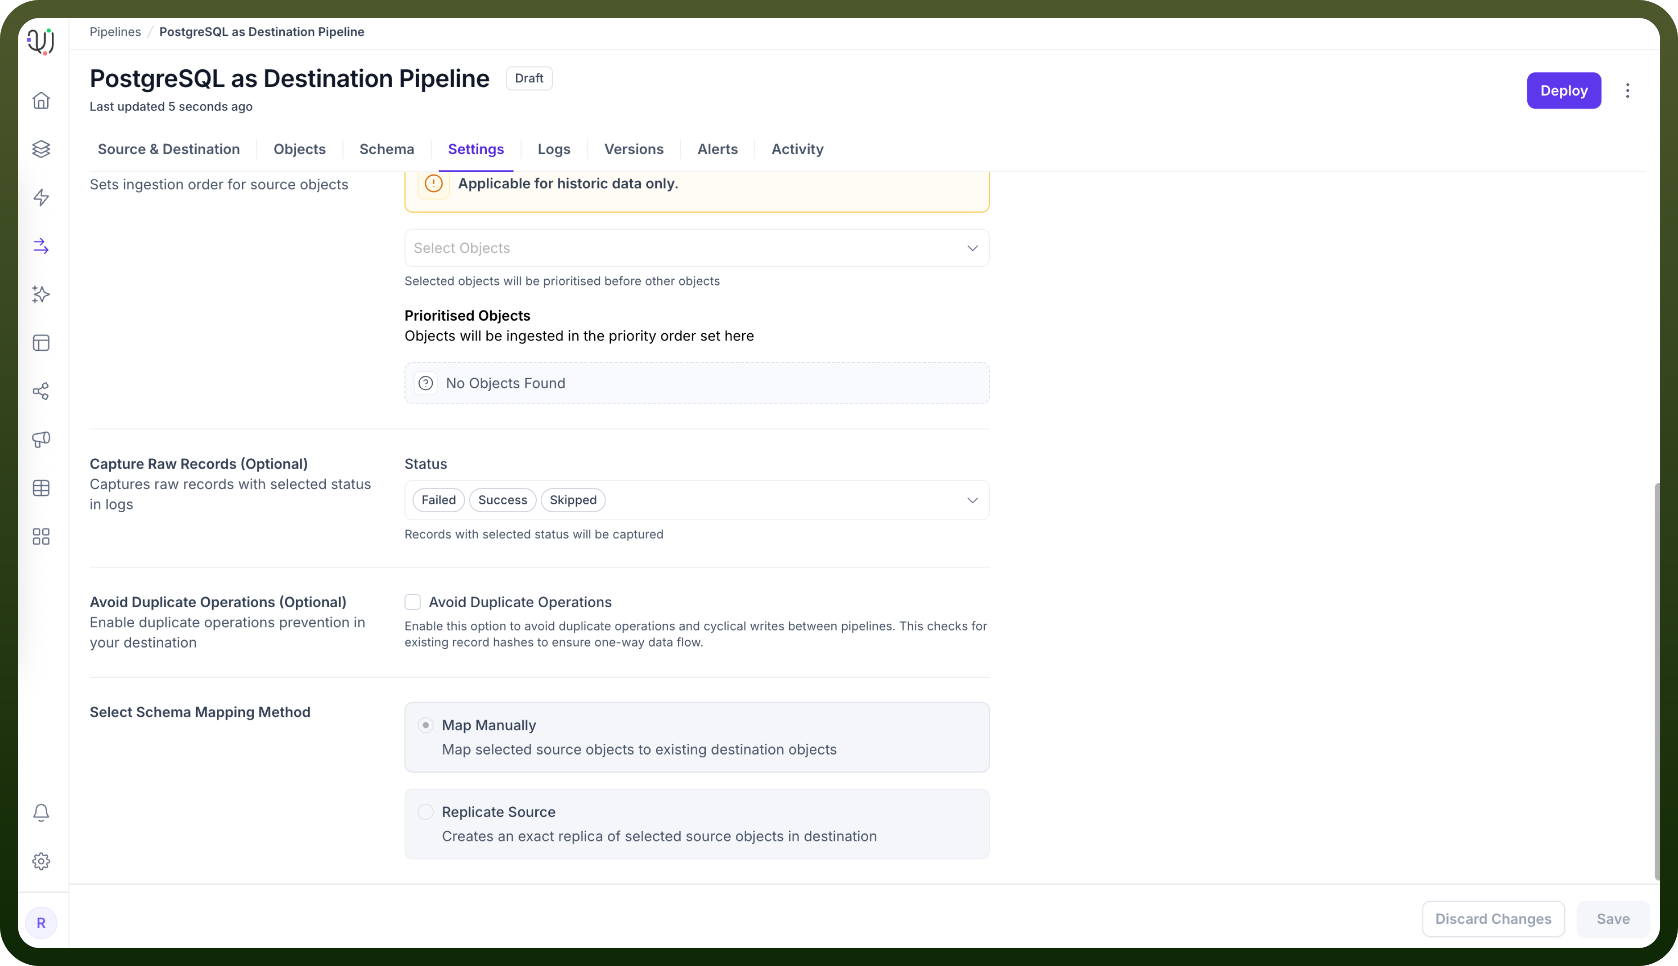Image resolution: width=1678 pixels, height=966 pixels.
Task: Open the megaphone sidebar icon
Action: tap(41, 439)
